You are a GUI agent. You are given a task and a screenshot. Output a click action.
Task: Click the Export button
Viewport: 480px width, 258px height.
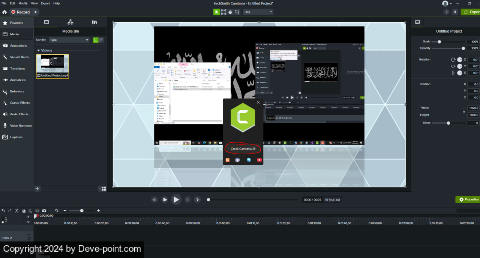point(471,12)
